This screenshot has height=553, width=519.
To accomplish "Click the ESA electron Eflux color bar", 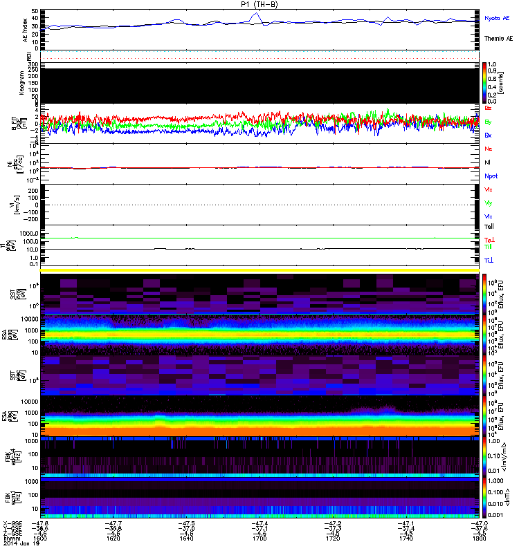I will point(485,416).
